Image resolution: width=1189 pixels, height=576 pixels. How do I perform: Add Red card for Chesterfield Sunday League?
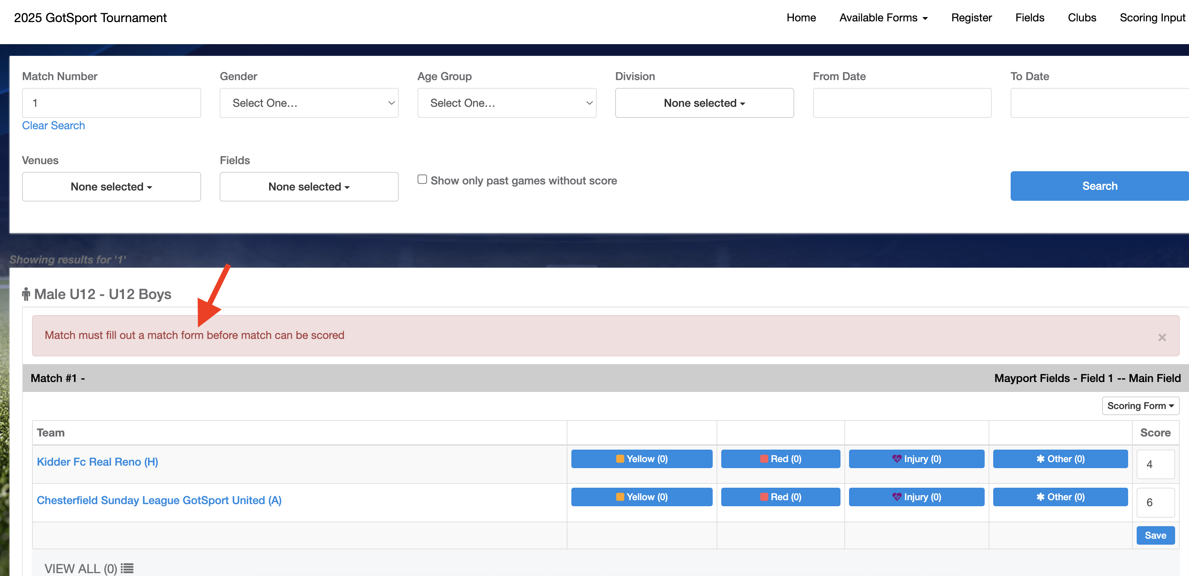click(x=781, y=497)
